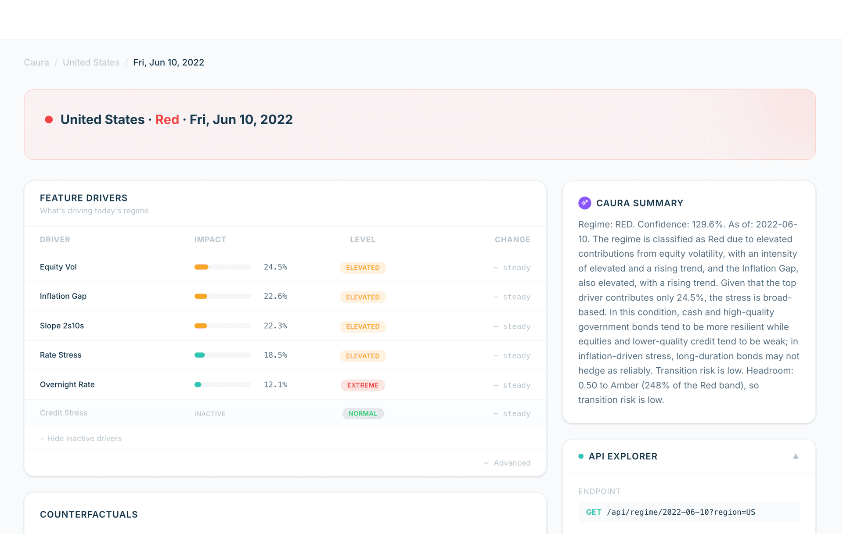Click the IMPACT column header
843x534 pixels.
pyautogui.click(x=210, y=240)
